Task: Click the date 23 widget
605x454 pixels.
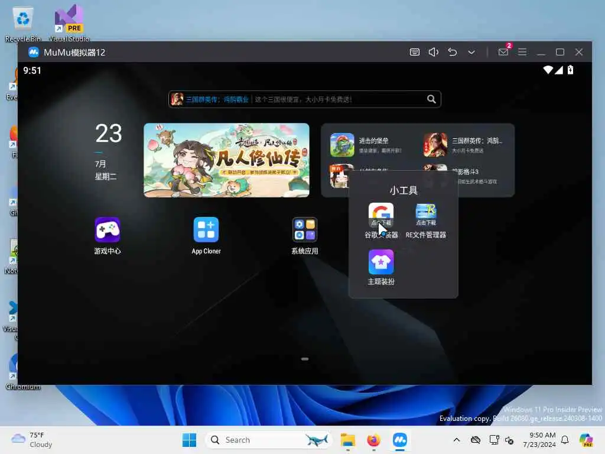Action: coord(109,134)
